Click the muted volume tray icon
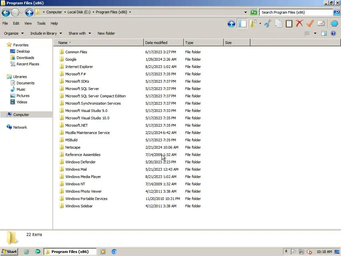This screenshot has width=341, height=256. point(309,252)
